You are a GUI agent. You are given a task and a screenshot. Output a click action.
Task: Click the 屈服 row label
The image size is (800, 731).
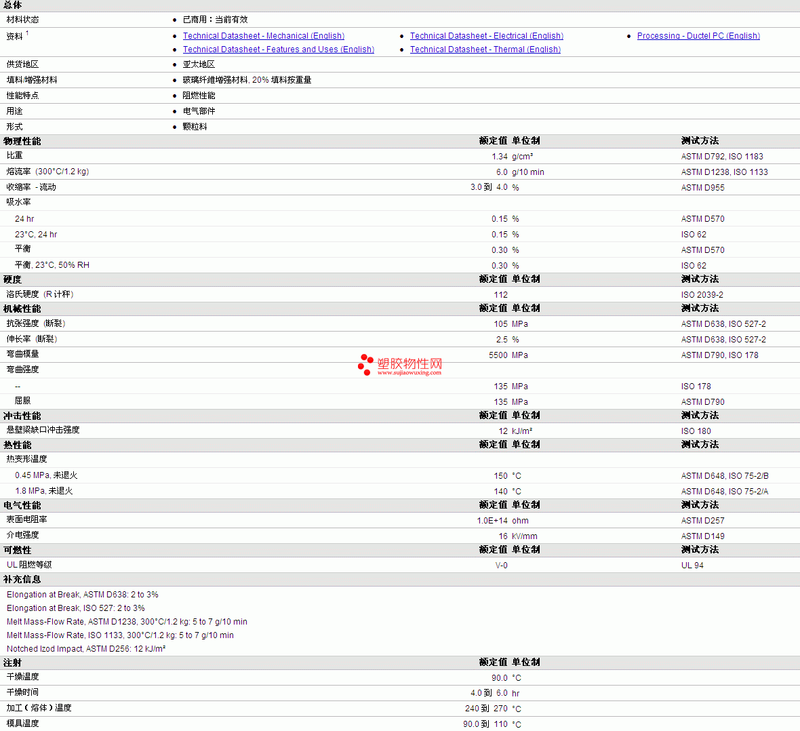point(22,401)
